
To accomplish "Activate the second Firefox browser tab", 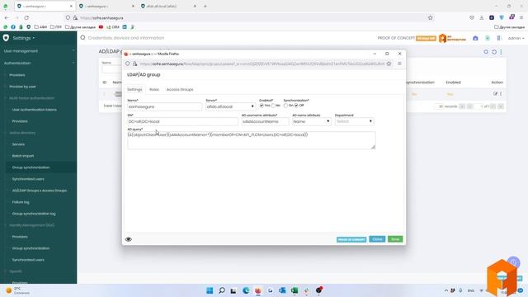I will [x=106, y=6].
